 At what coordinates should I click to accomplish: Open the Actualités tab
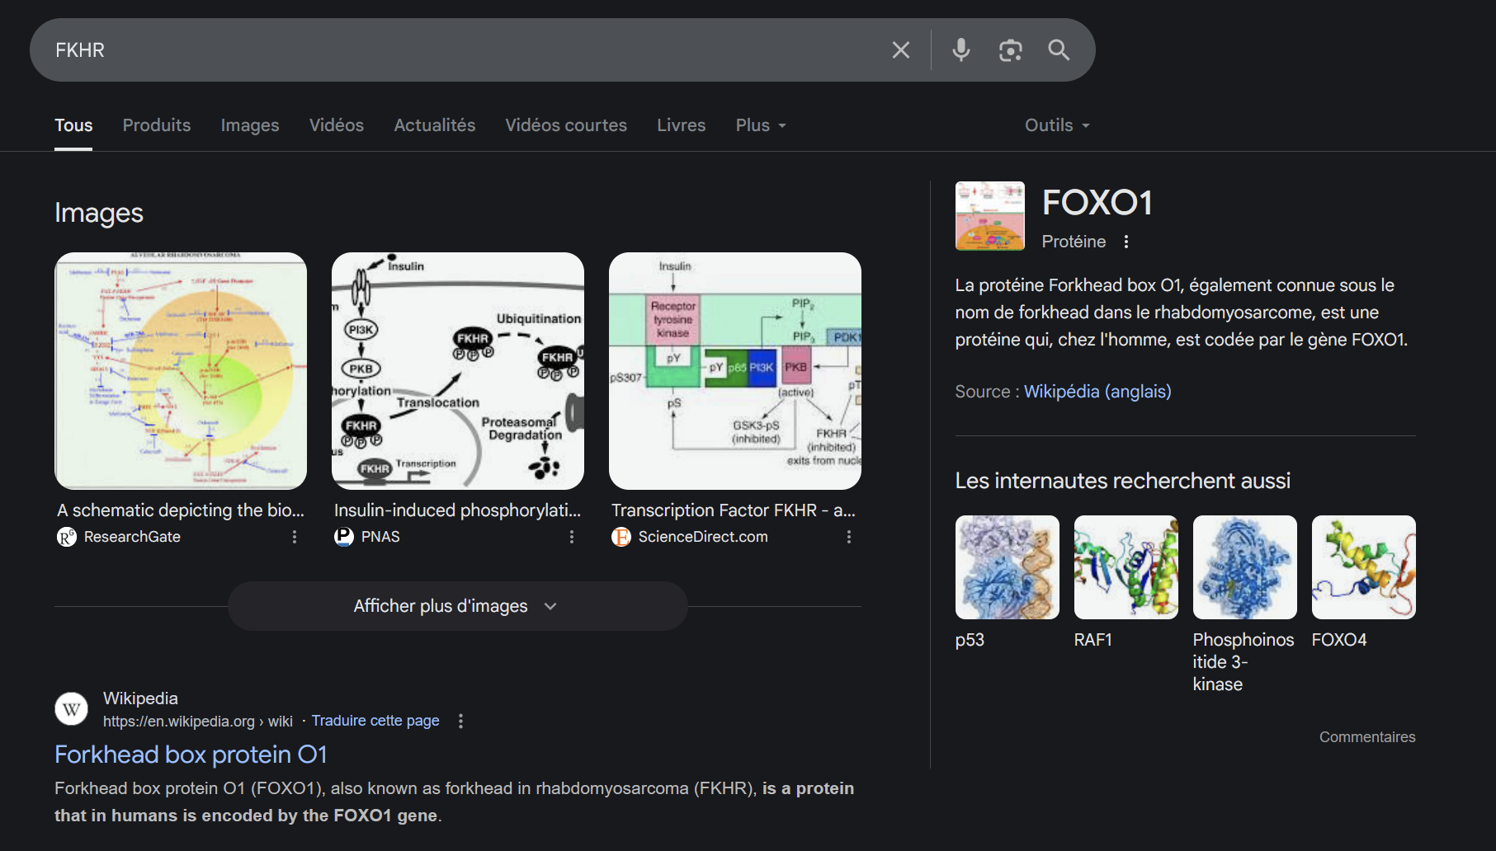435,125
